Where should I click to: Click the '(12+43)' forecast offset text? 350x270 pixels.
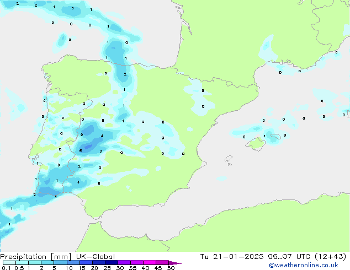pyautogui.click(x=330, y=257)
